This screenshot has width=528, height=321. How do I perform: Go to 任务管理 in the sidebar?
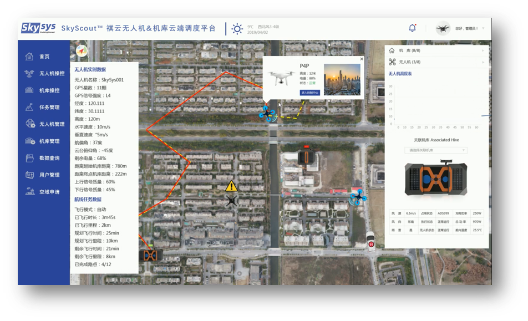pos(49,108)
